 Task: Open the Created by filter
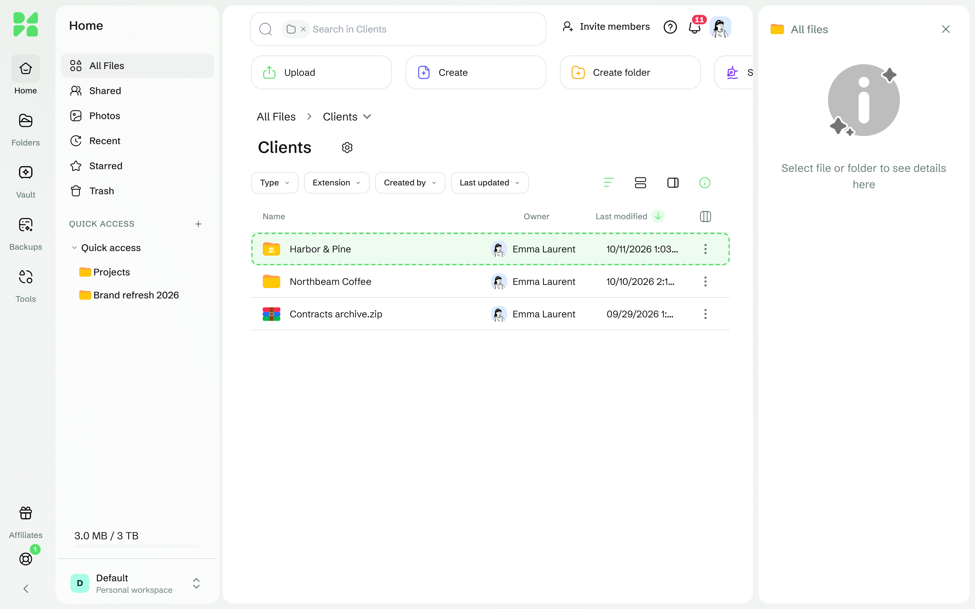tap(410, 183)
